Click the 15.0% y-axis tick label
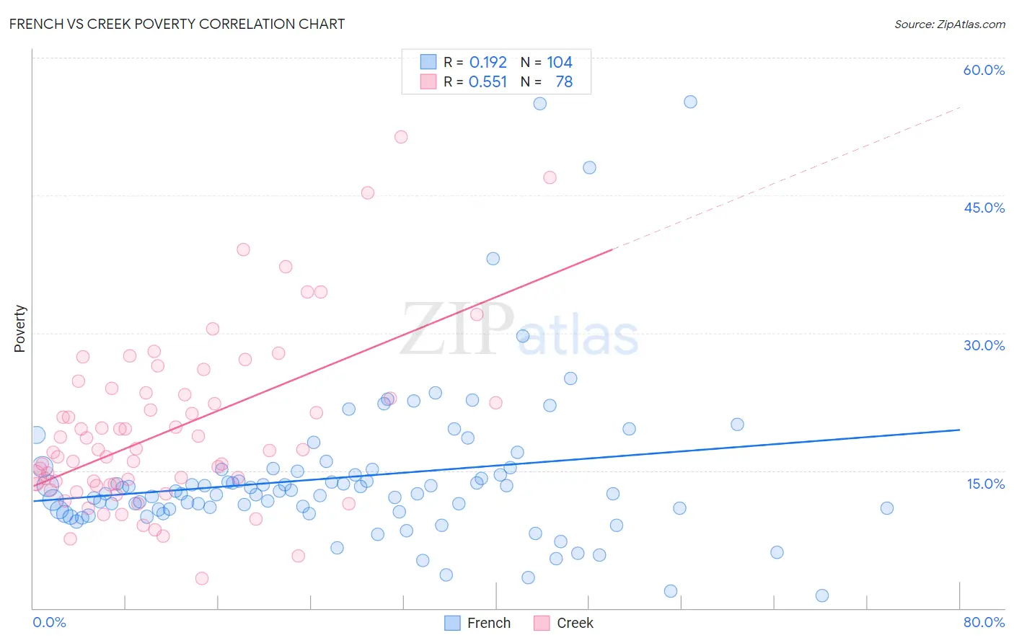The width and height of the screenshot is (1014, 643). (x=986, y=484)
